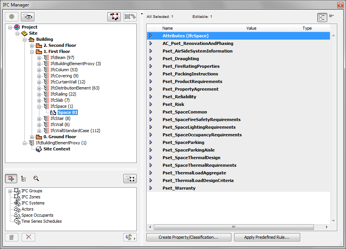
Task: Click the Value column header
Action: click(270, 28)
